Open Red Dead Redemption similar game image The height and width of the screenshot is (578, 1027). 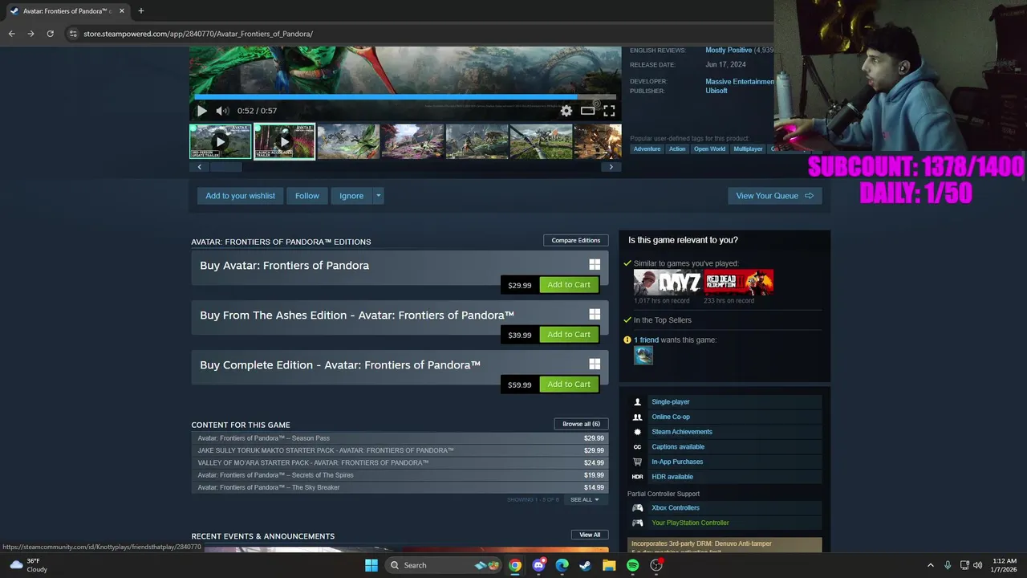(x=738, y=283)
